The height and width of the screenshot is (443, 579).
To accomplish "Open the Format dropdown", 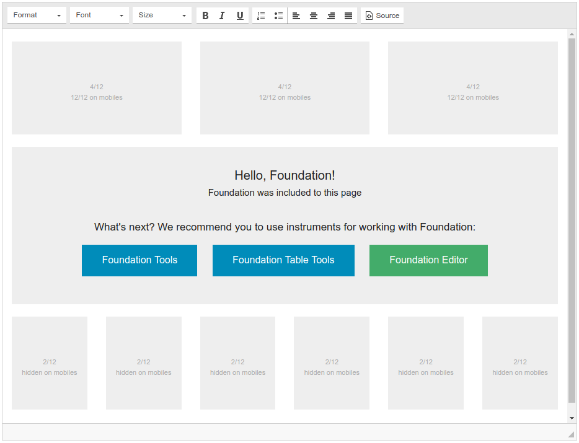I will 37,15.
